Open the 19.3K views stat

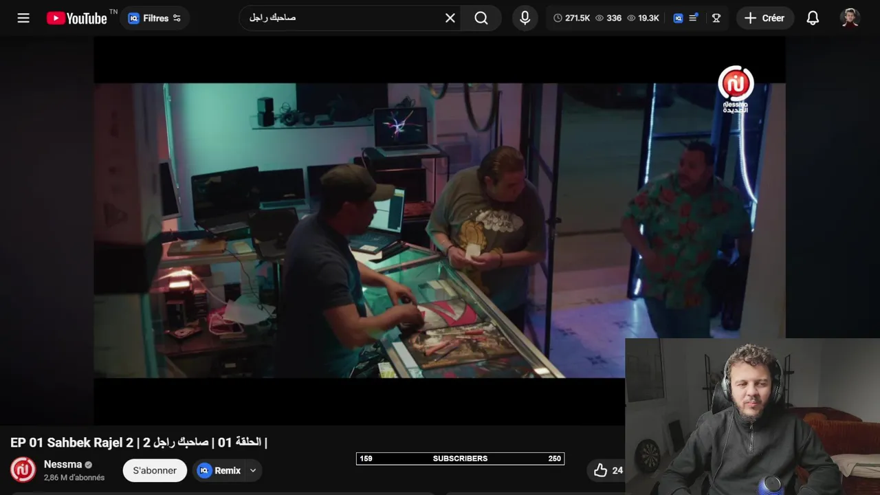coord(643,18)
